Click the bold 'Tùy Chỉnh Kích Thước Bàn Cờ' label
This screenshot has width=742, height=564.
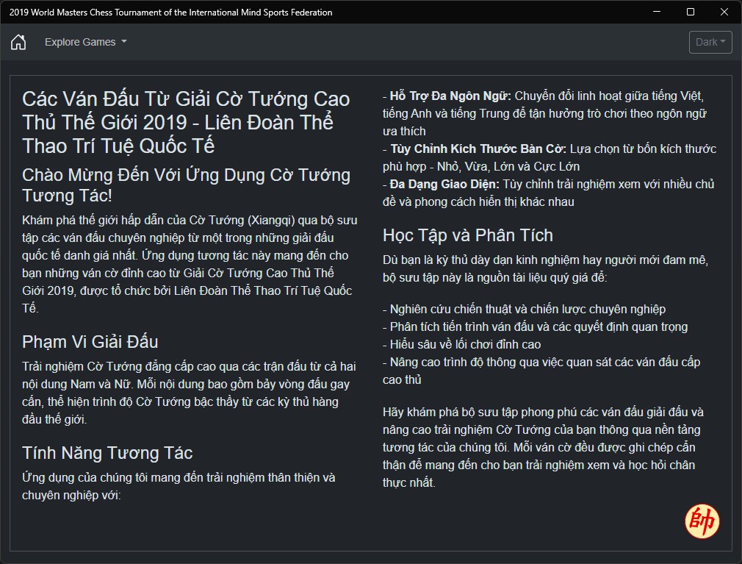pos(478,149)
